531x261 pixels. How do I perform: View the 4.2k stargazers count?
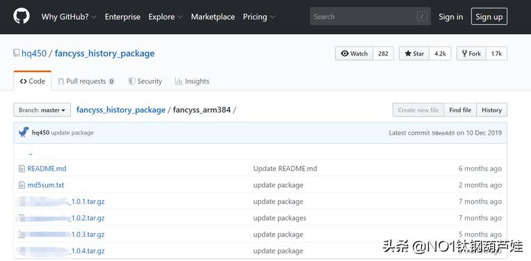coord(440,53)
